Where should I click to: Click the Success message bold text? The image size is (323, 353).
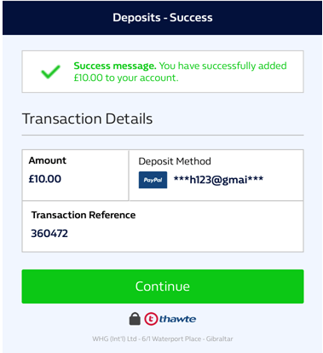(115, 66)
